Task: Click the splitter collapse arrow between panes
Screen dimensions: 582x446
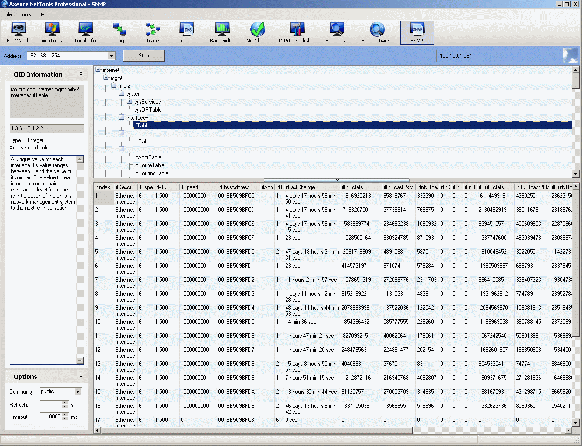Action: tap(337, 180)
